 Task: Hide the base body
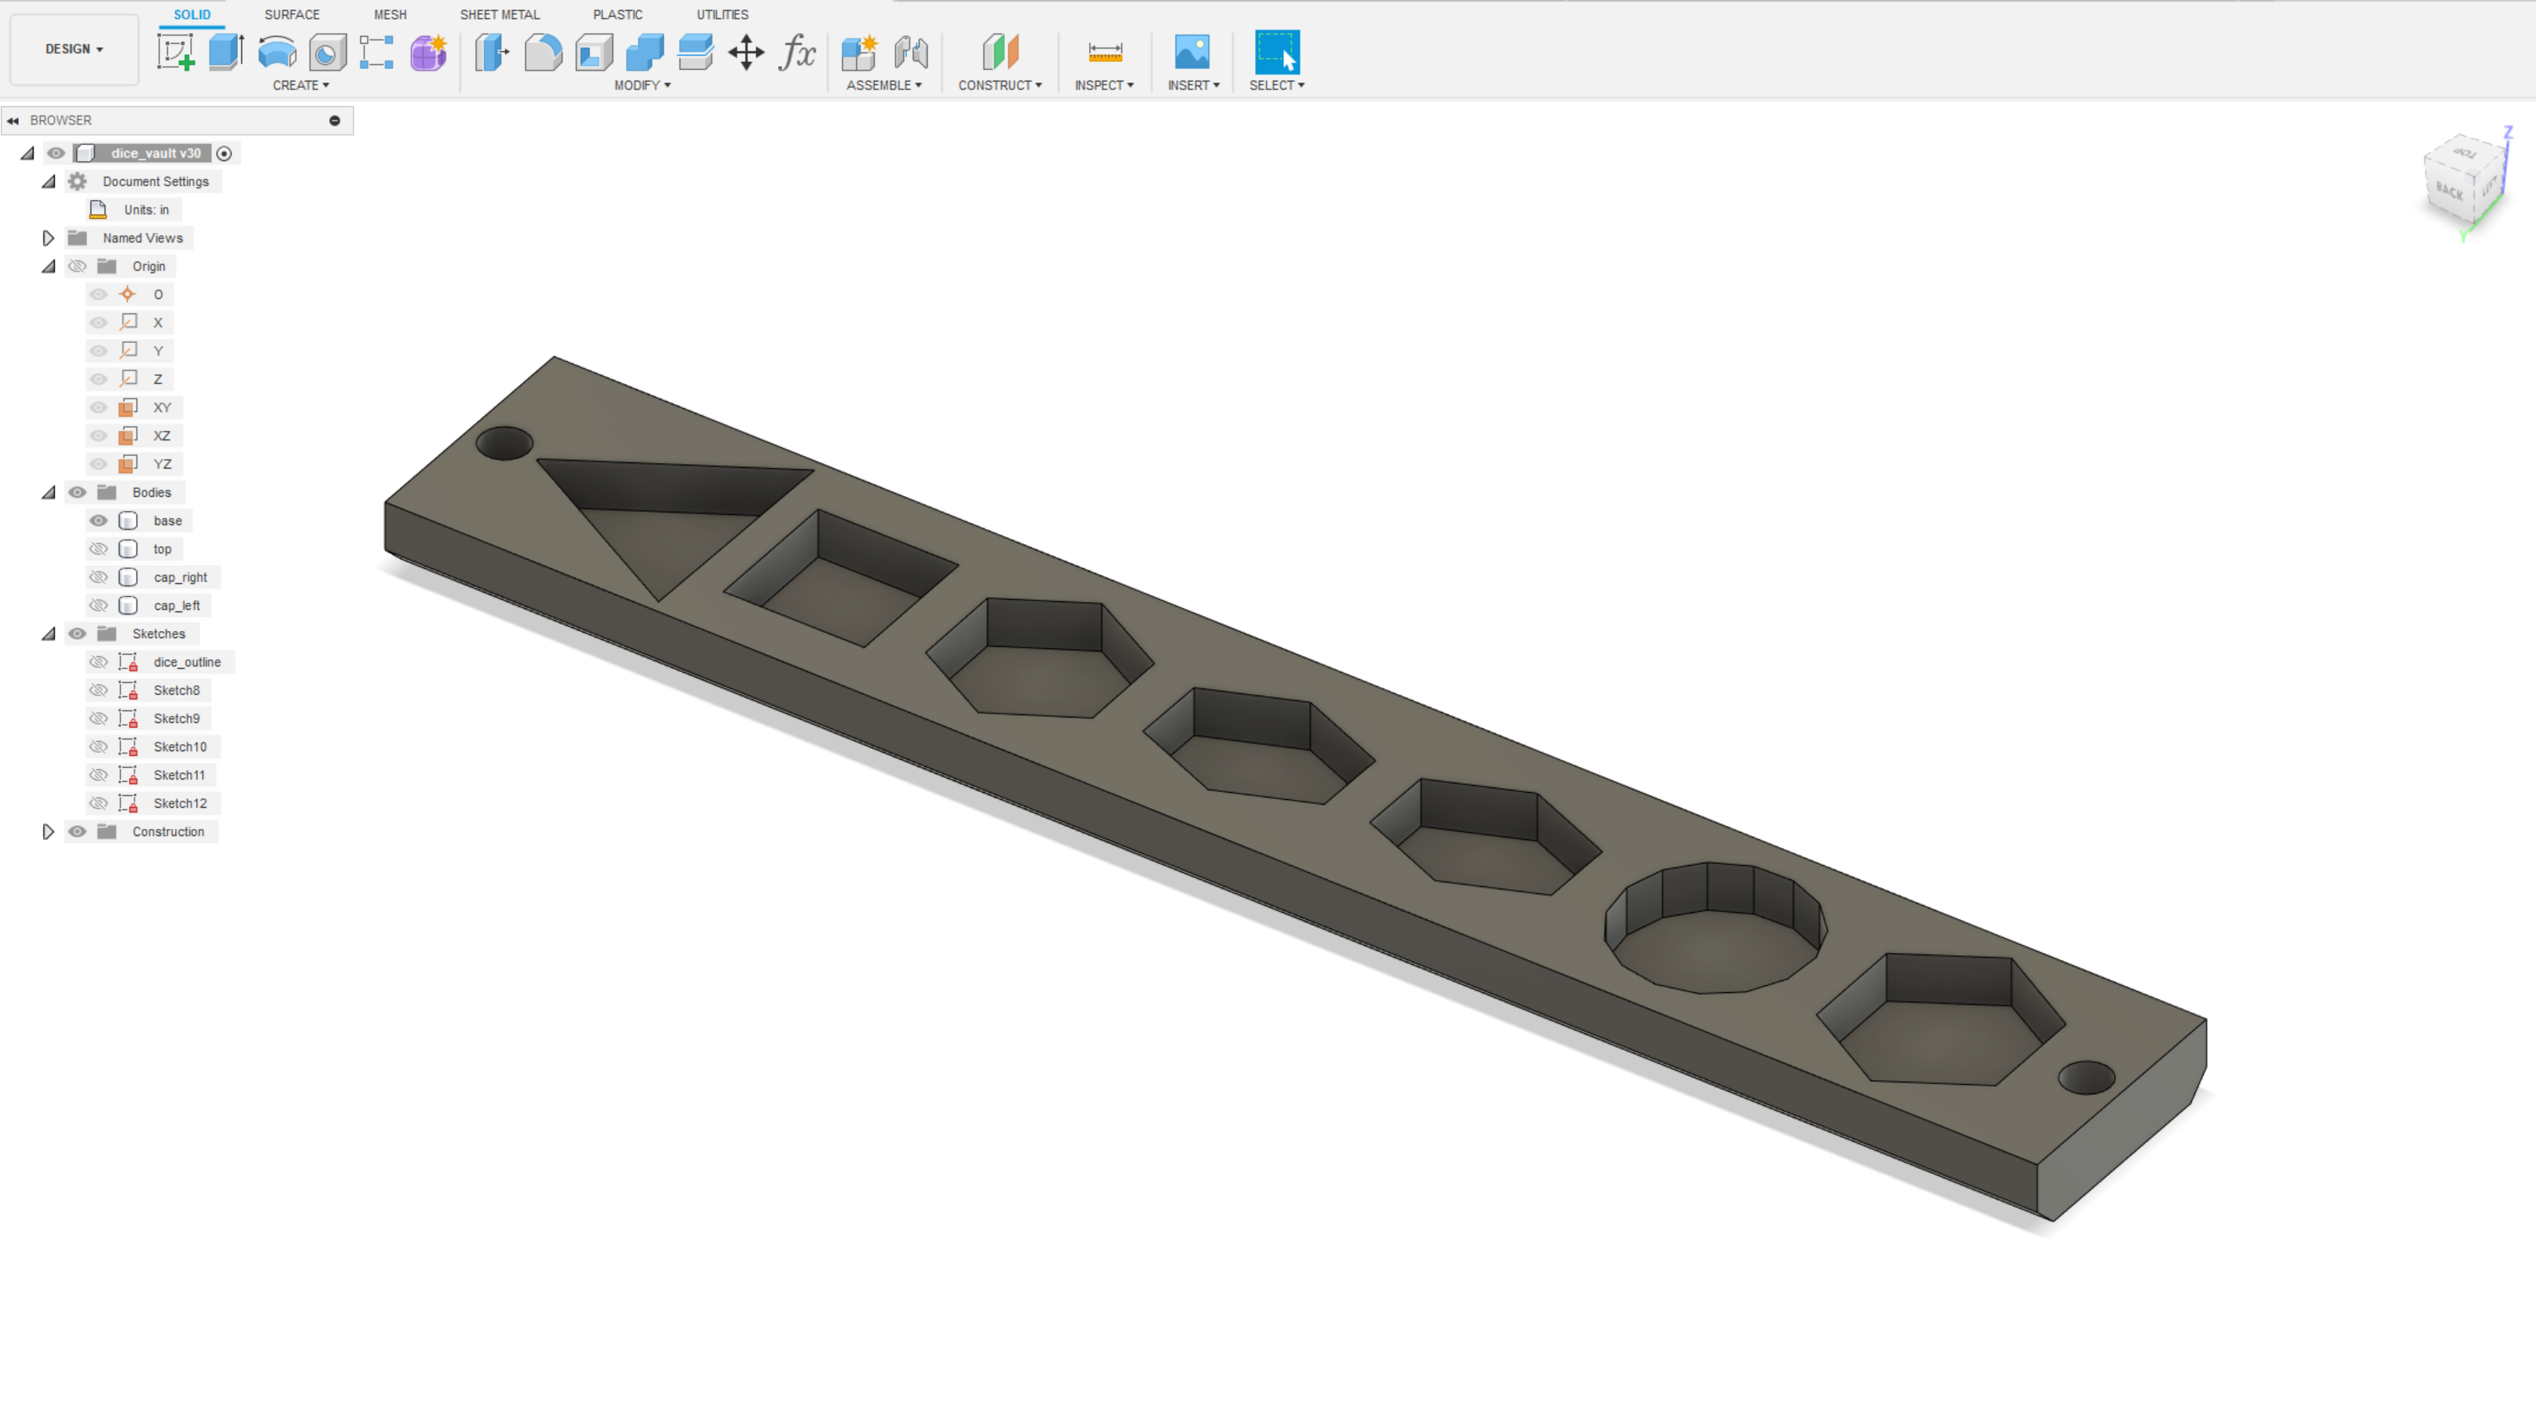pyautogui.click(x=98, y=520)
